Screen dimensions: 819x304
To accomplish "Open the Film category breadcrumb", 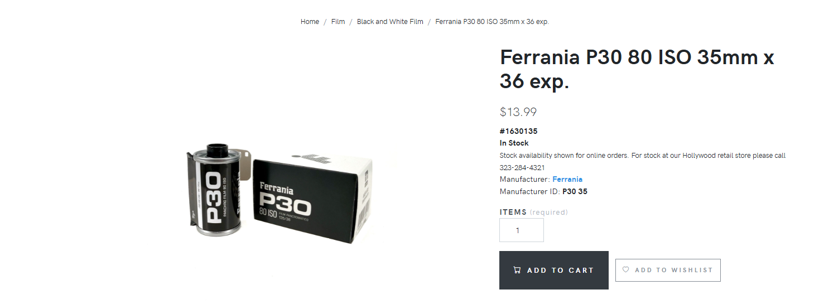I will [x=338, y=22].
